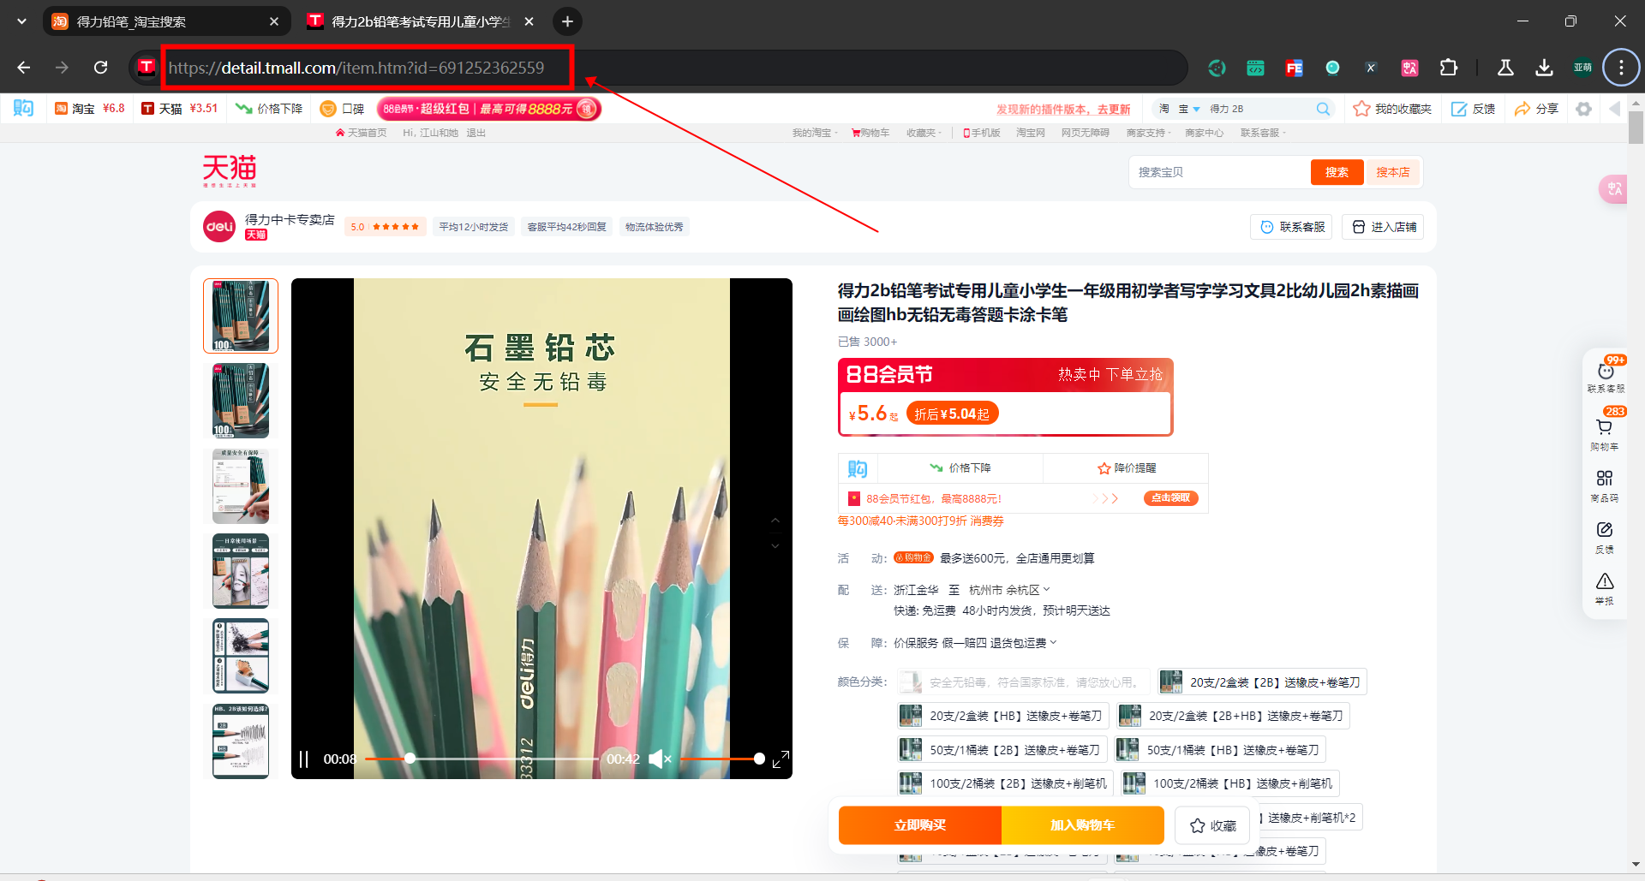Click 去更新 plugin update link

click(1114, 110)
